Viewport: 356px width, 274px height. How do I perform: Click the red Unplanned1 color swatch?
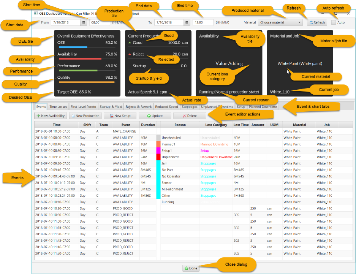tap(158, 157)
